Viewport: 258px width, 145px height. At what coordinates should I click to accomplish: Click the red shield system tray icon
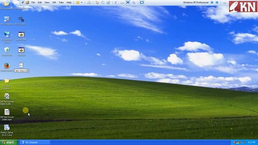pos(234,142)
